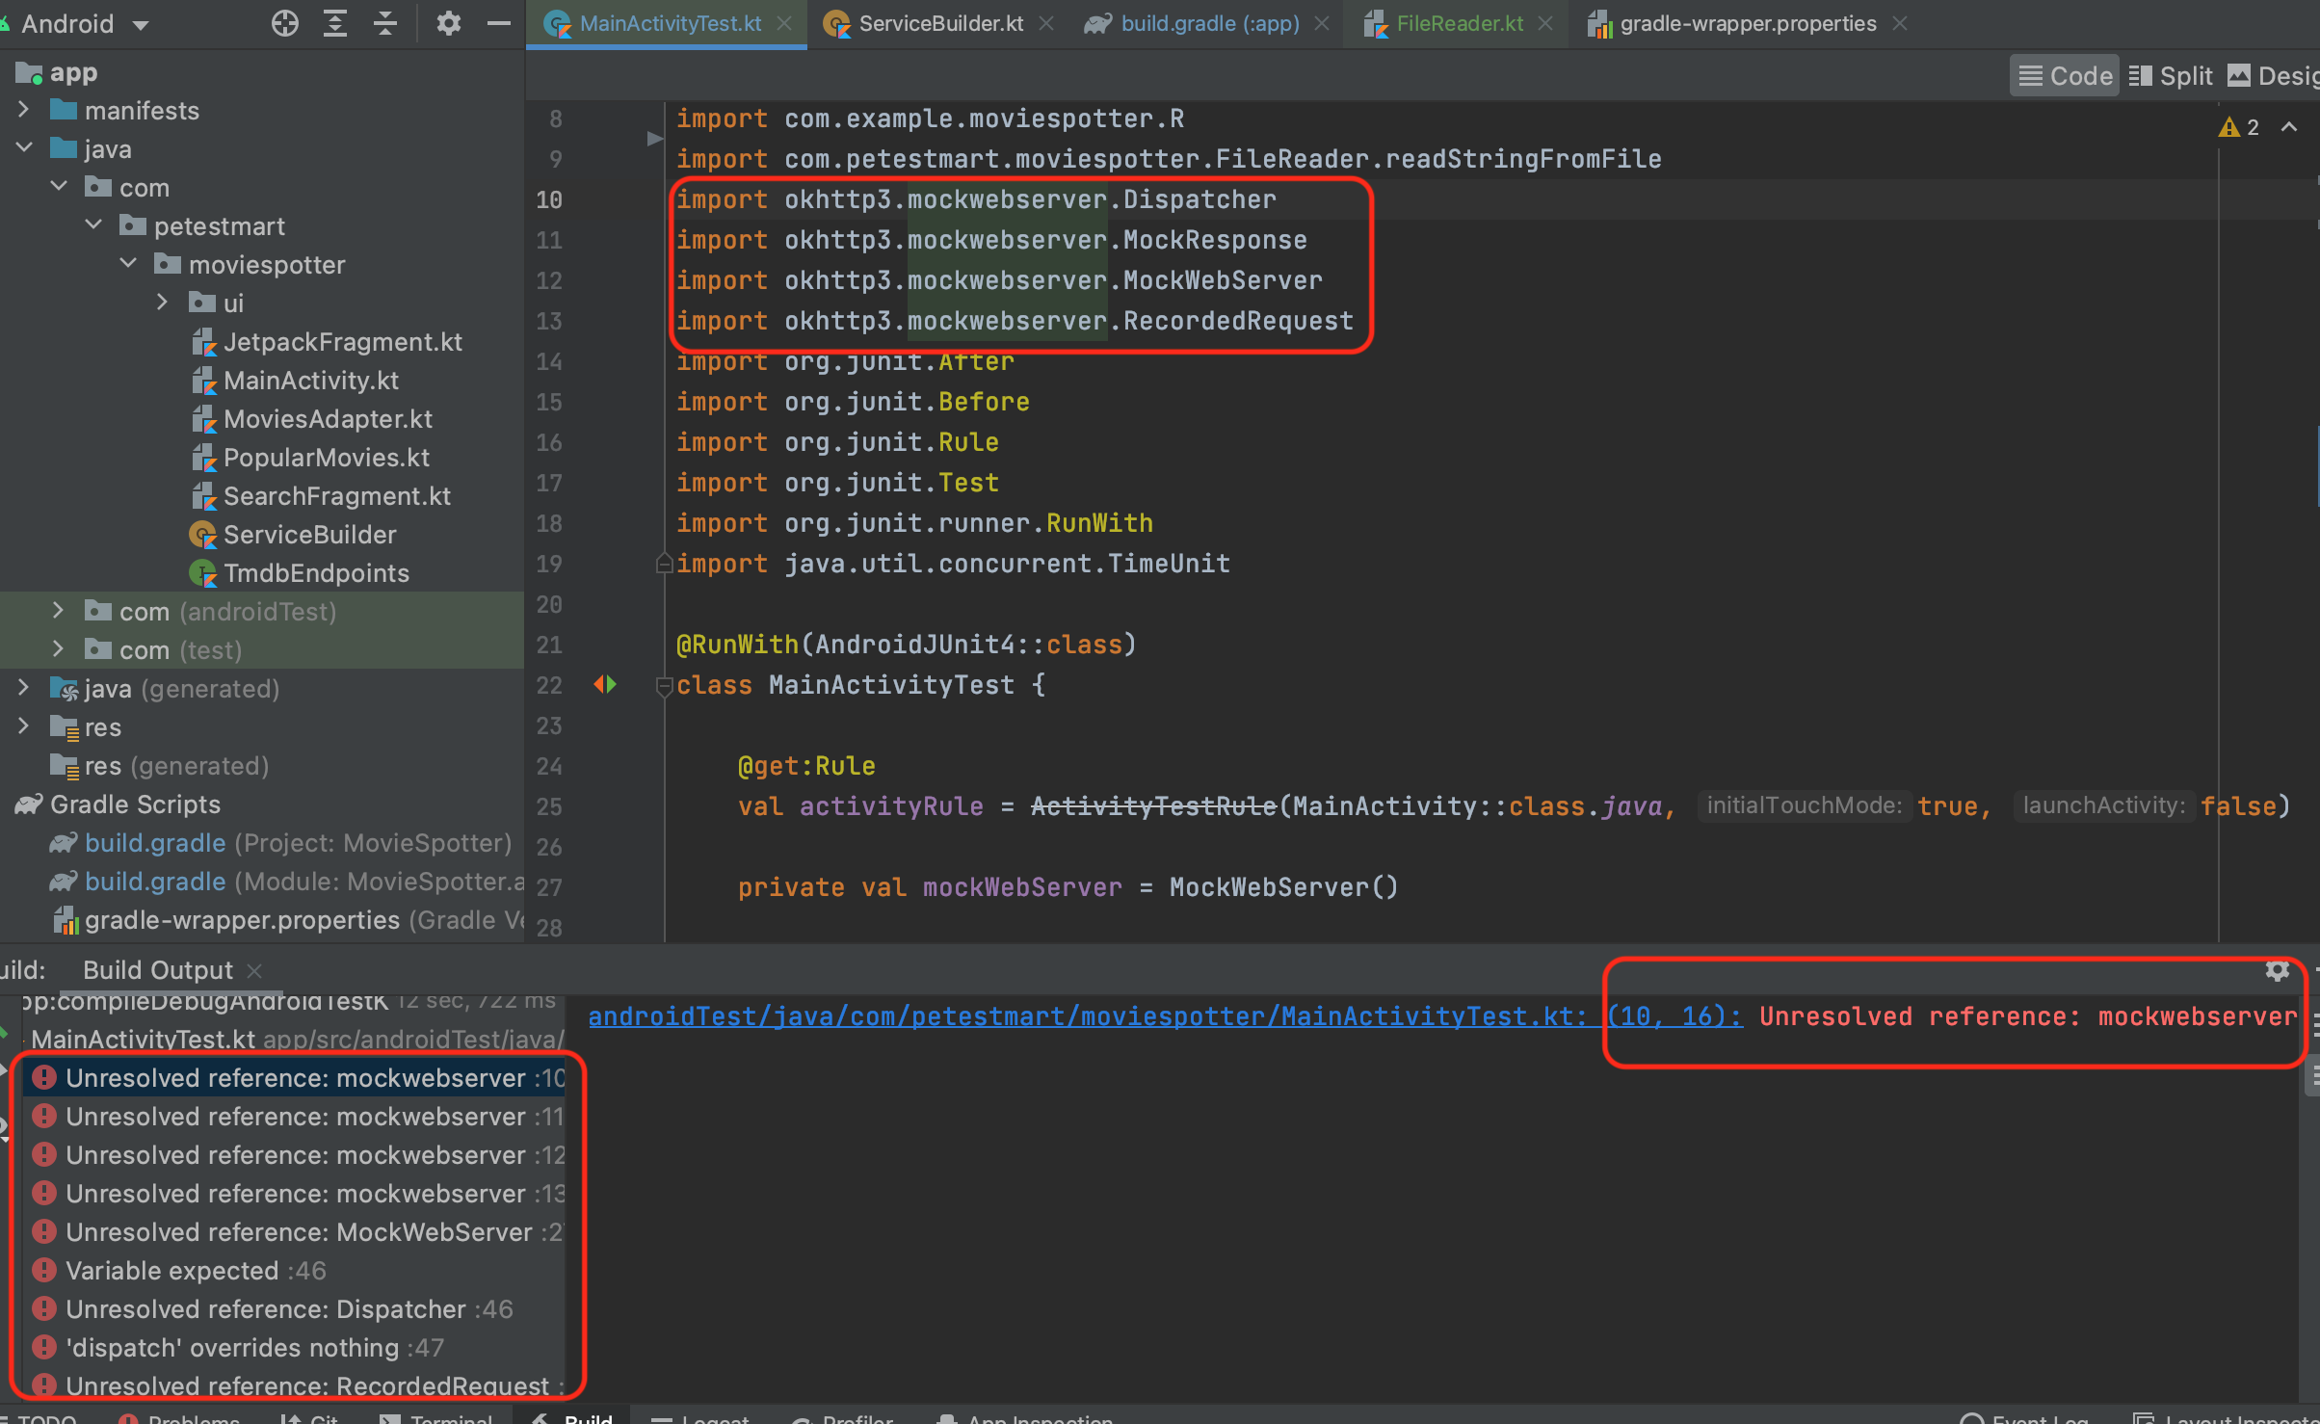Open project panel settings gear
This screenshot has height=1424, width=2320.
pos(448,23)
